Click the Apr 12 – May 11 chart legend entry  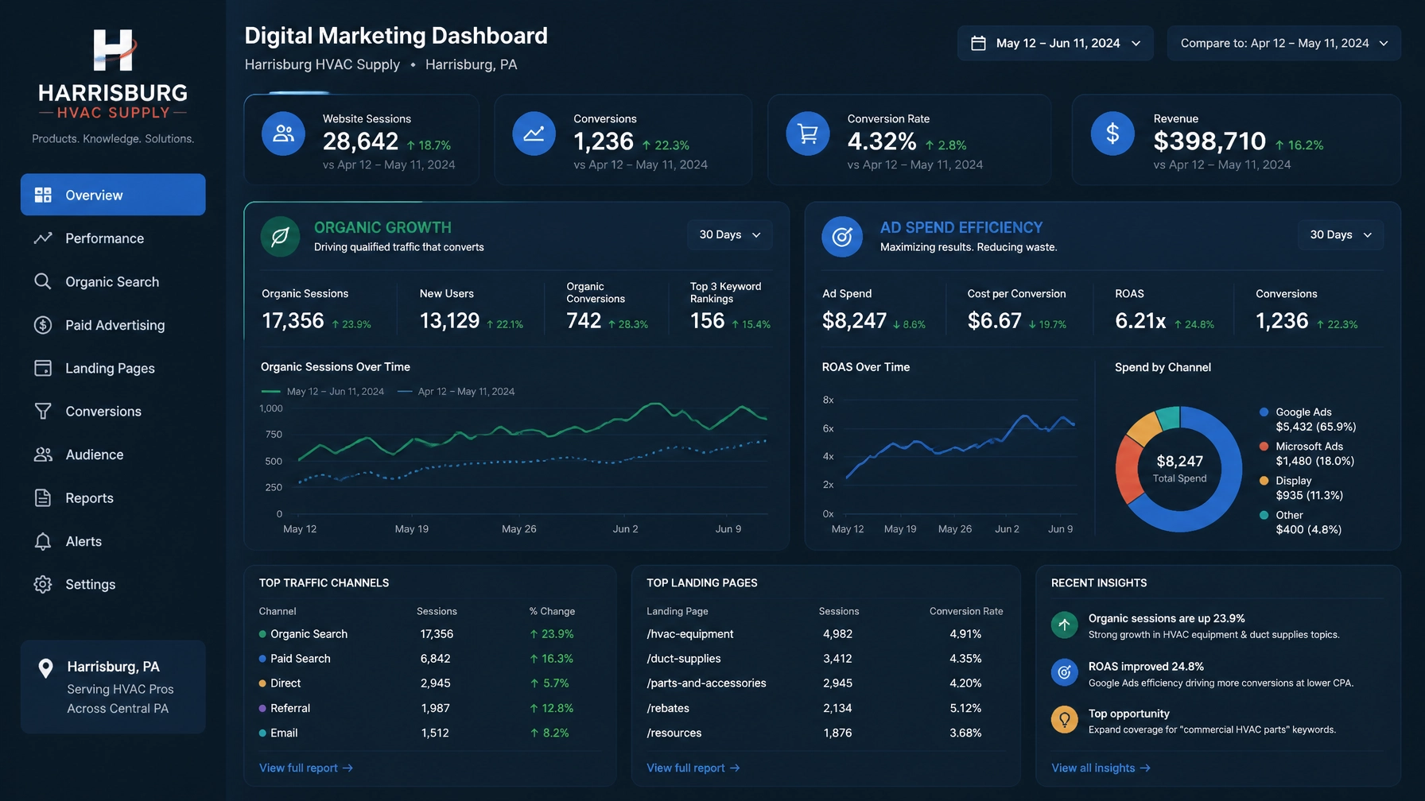click(x=456, y=391)
